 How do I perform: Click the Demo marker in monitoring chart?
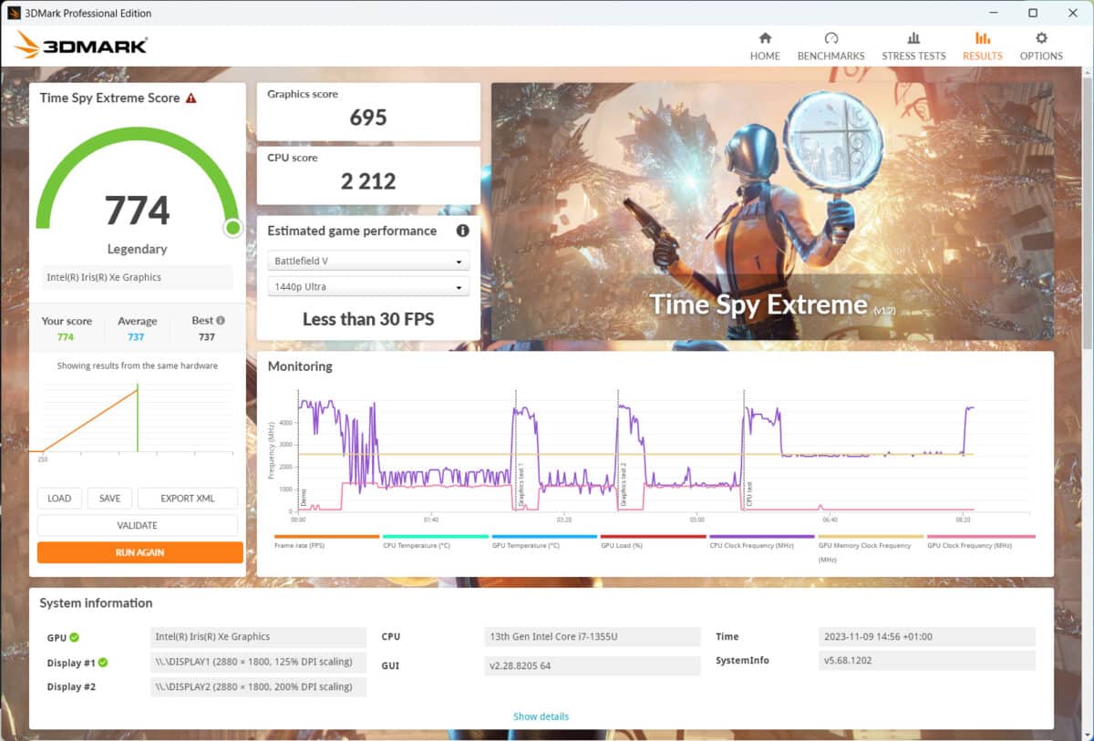(304, 497)
